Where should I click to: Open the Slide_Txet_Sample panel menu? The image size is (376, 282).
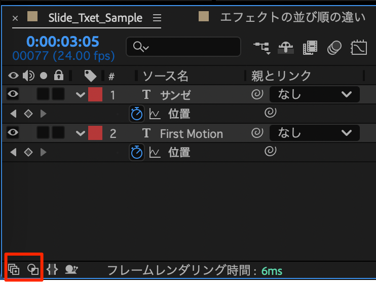[157, 18]
